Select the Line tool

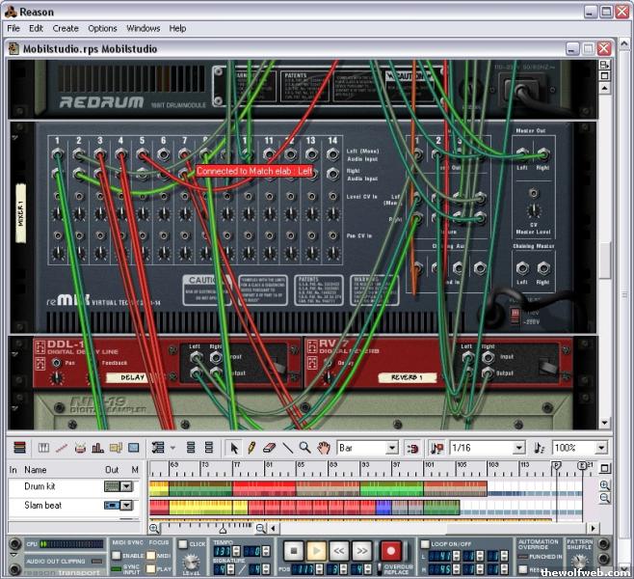tap(287, 448)
